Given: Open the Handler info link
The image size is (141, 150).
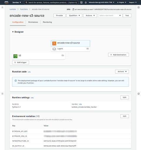Looking at the screenshot, I should pos(80,104).
